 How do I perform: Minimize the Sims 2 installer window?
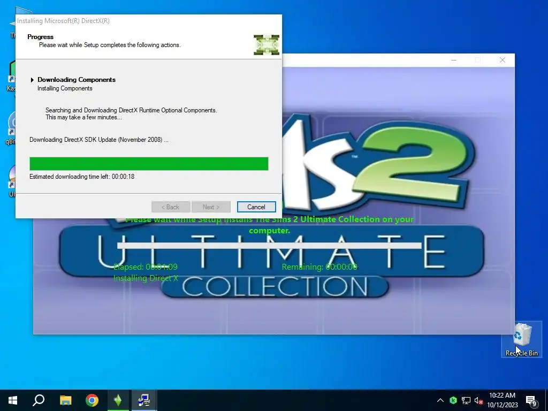454,60
